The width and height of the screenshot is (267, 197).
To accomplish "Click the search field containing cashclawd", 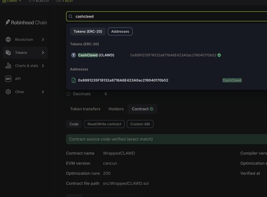I will pos(166,17).
